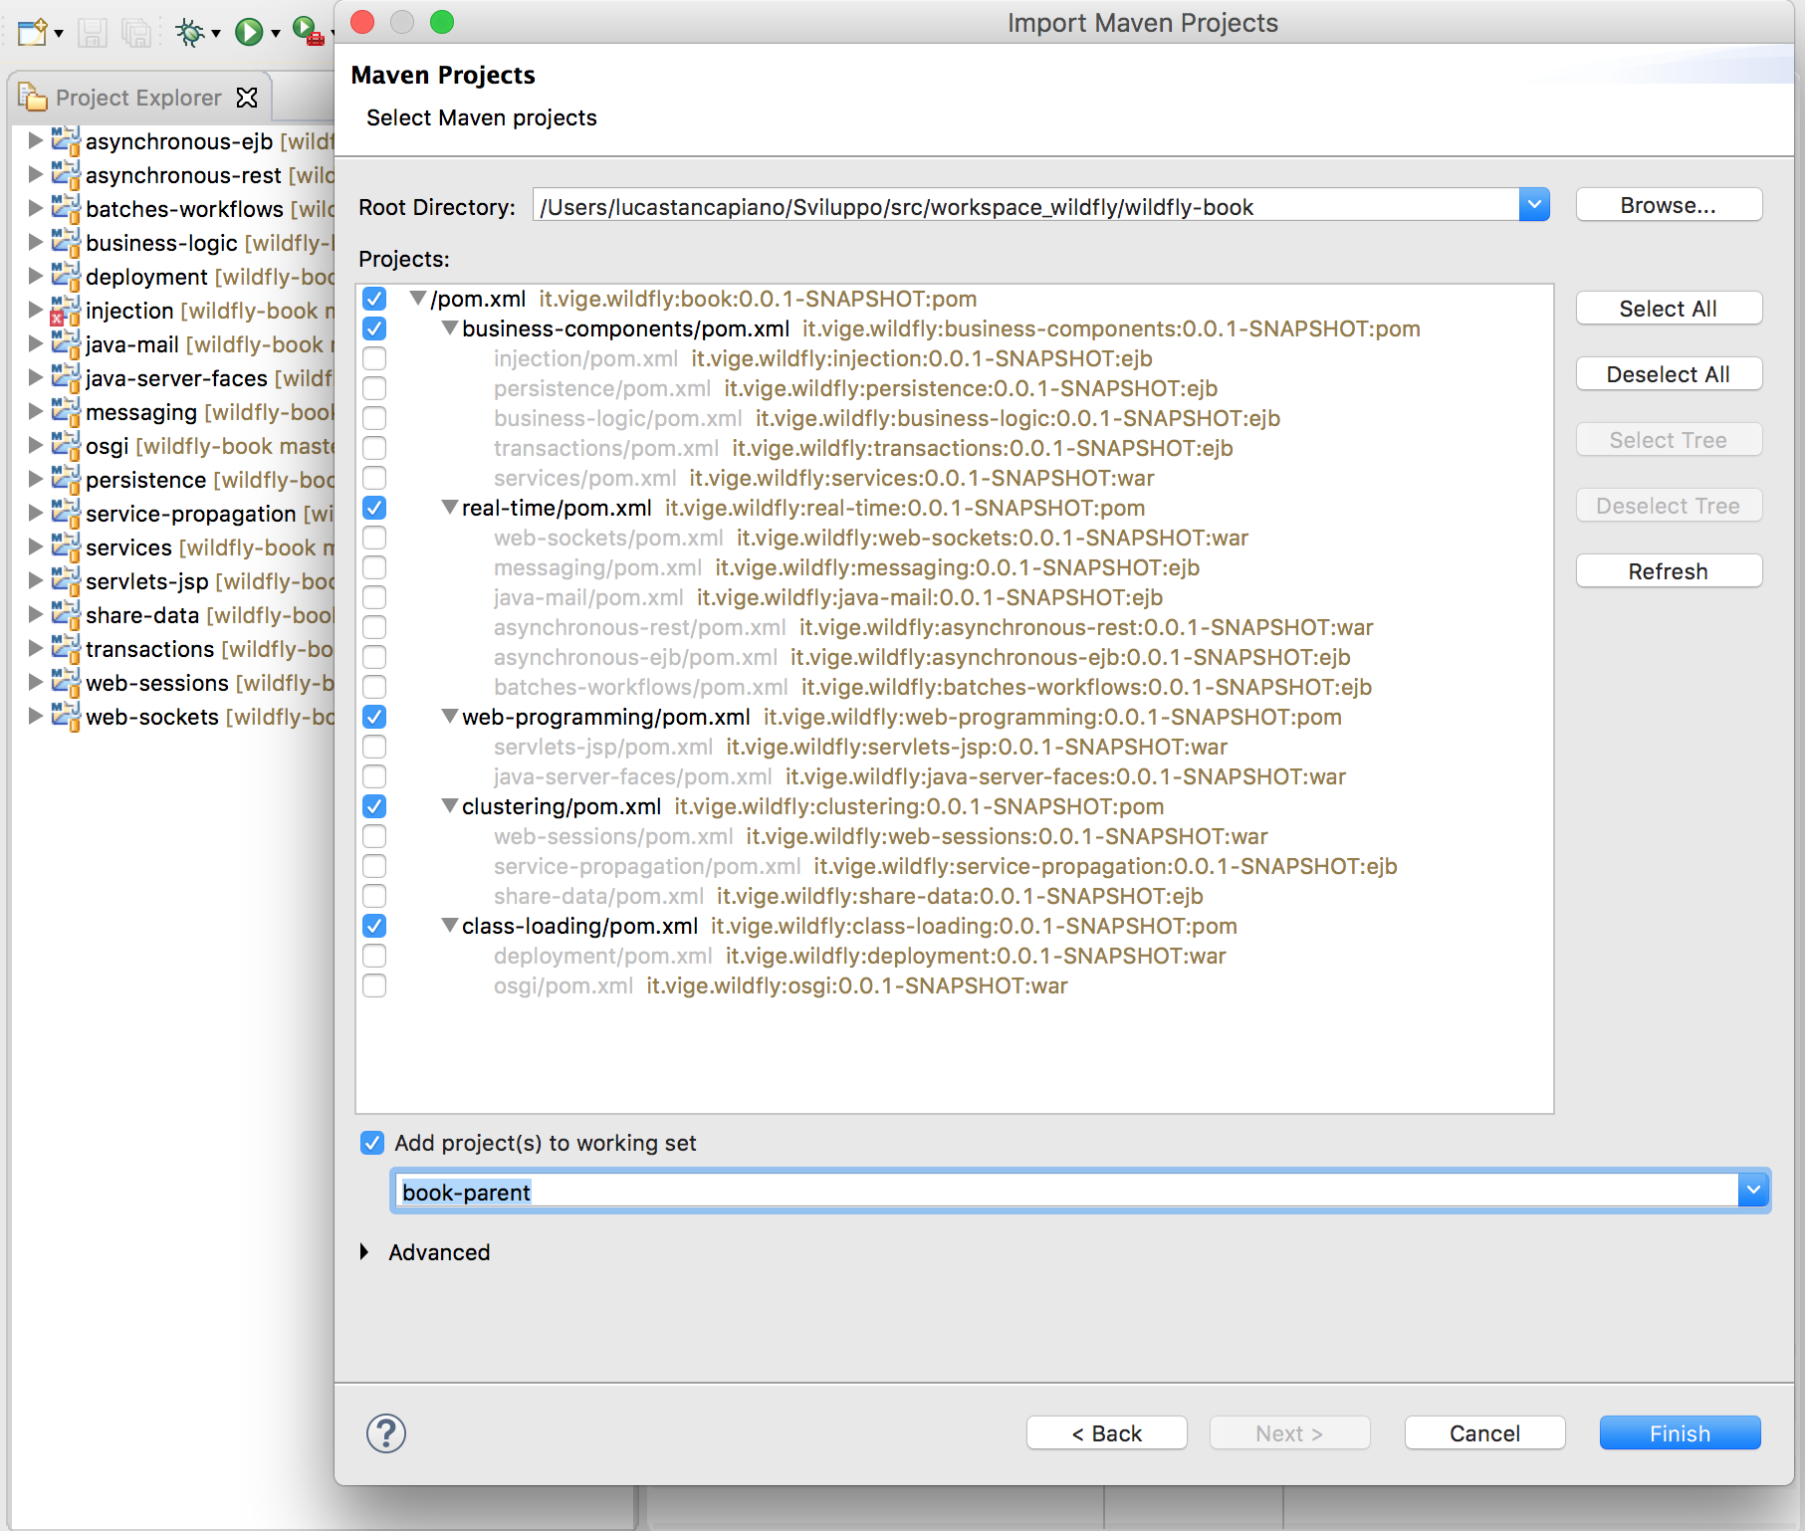Image resolution: width=1805 pixels, height=1531 pixels.
Task: Expand the business-logic project in explorer
Action: tap(35, 242)
